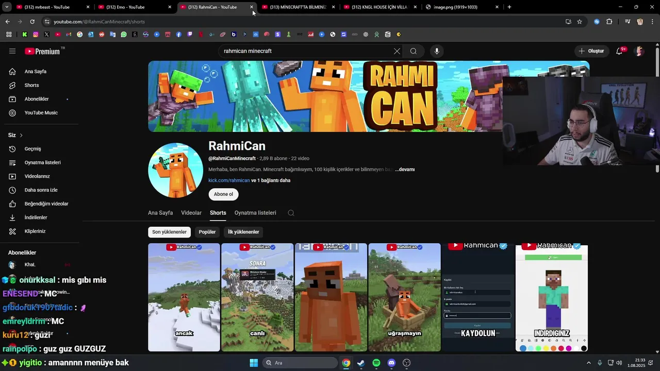Expand channel description with ...devamı
The image size is (660, 371).
coord(405,170)
